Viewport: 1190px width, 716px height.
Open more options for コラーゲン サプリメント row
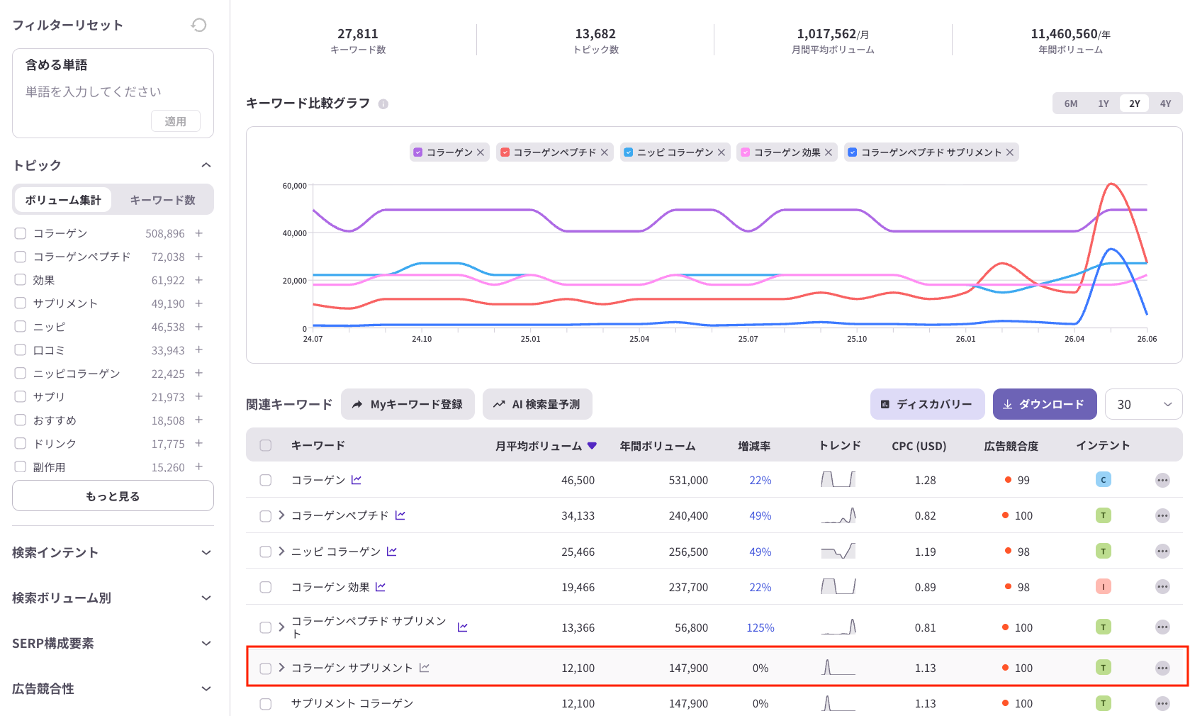coord(1162,668)
